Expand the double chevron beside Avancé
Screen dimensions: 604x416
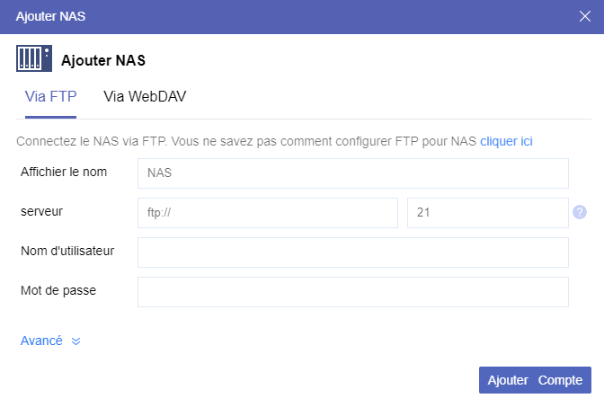tap(75, 341)
